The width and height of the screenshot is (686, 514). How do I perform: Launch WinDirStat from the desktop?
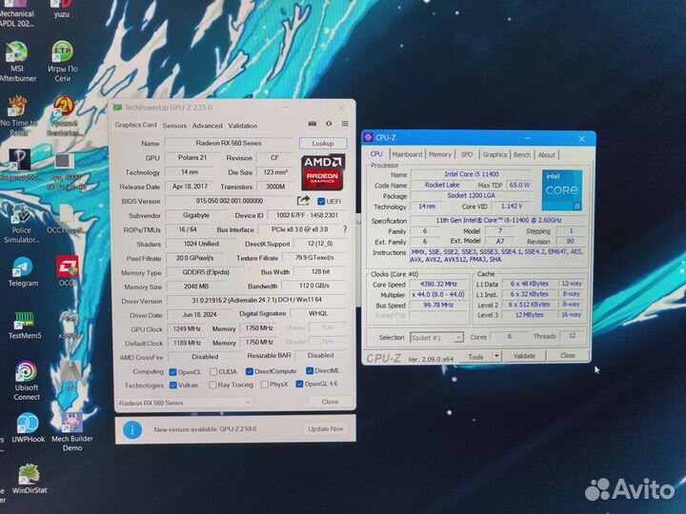coord(29,479)
